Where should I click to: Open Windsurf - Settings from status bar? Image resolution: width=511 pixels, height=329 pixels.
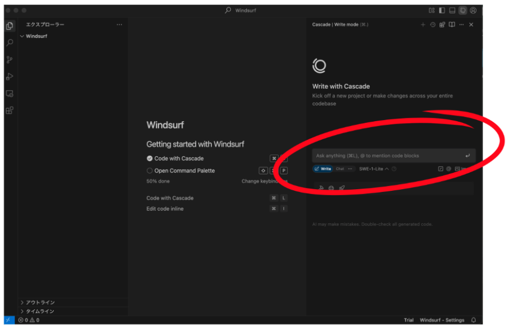click(x=442, y=320)
